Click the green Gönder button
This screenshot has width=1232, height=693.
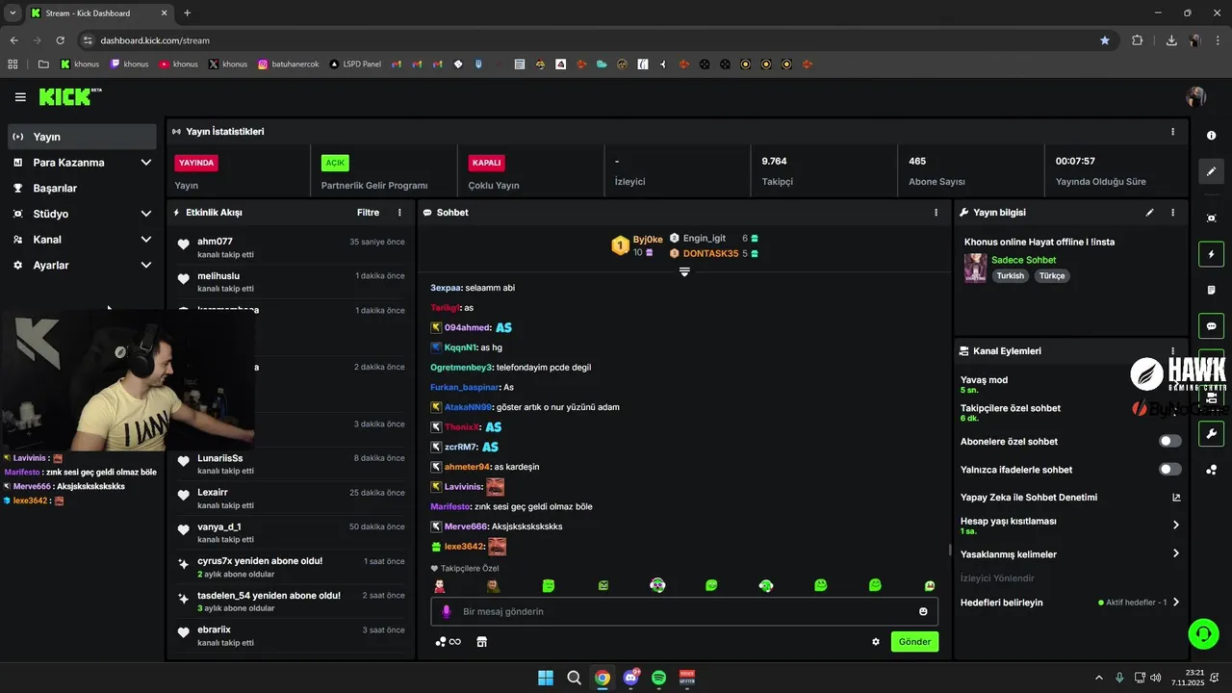914,642
